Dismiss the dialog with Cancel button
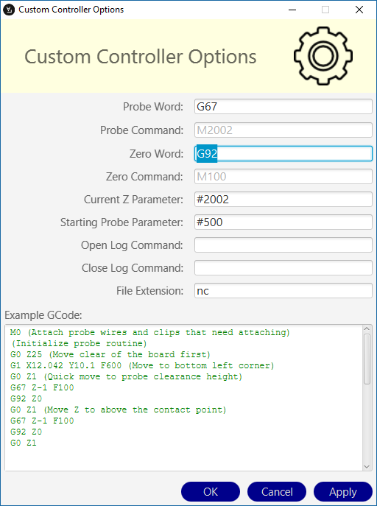377x506 pixels. 277,492
